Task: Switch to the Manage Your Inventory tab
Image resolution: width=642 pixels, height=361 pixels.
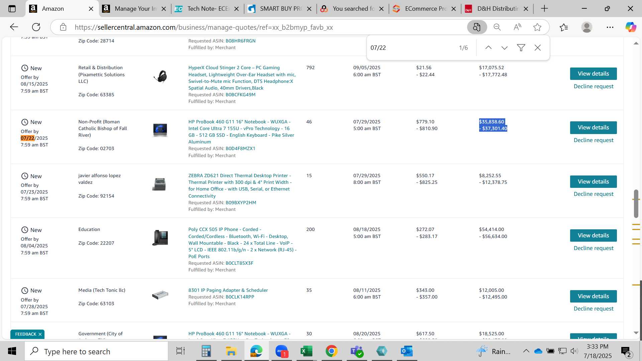Action: coord(135,9)
